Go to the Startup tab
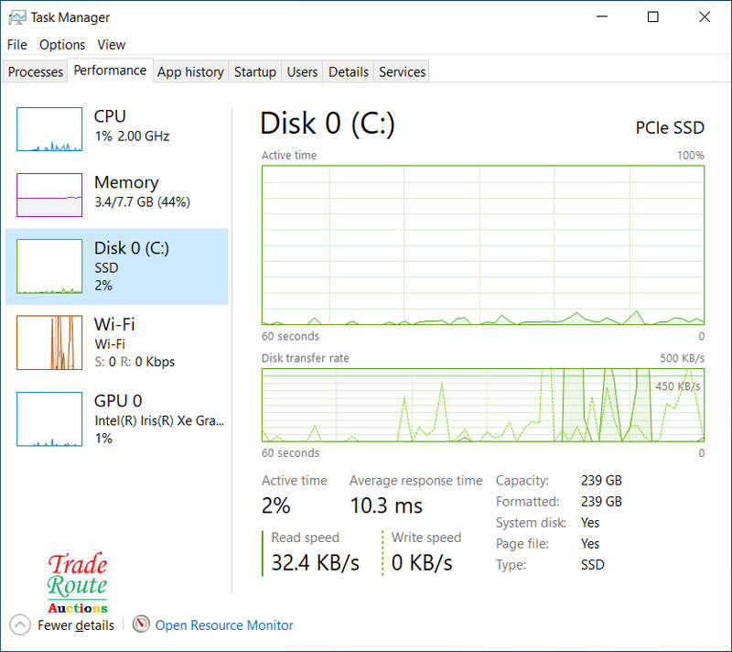The image size is (732, 652). point(254,72)
